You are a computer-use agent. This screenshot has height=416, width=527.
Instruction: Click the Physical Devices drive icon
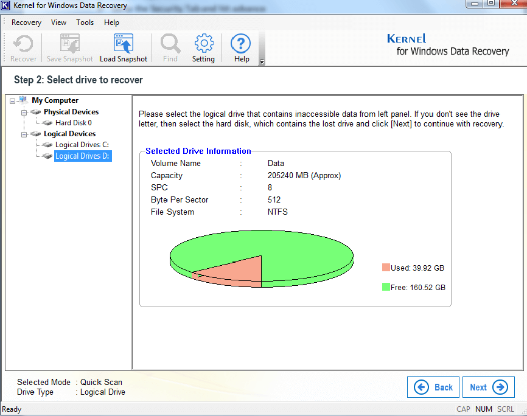tap(36, 112)
